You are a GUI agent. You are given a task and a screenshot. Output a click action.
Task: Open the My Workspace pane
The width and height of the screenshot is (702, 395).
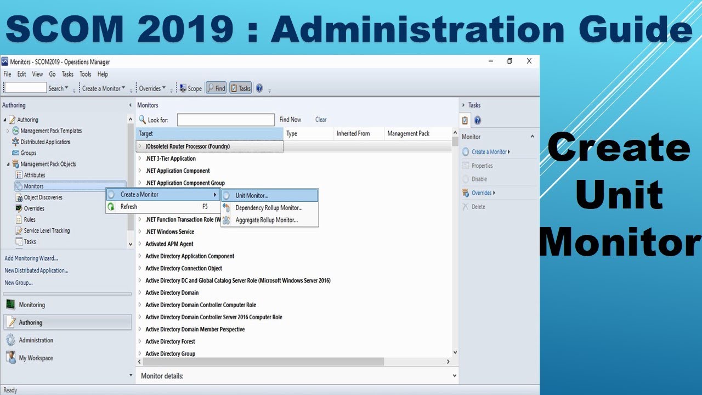click(x=67, y=358)
